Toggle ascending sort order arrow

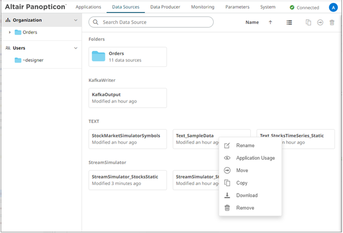point(270,22)
